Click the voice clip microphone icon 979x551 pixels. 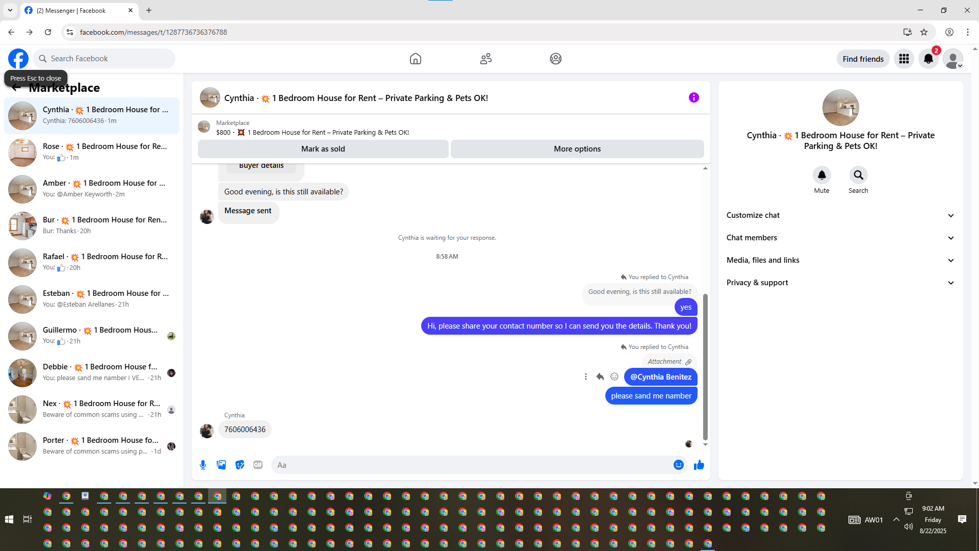tap(203, 465)
